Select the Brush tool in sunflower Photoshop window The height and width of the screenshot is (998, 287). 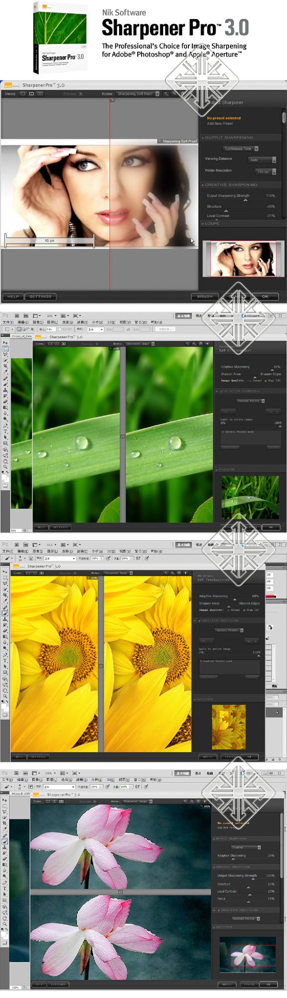point(5,613)
